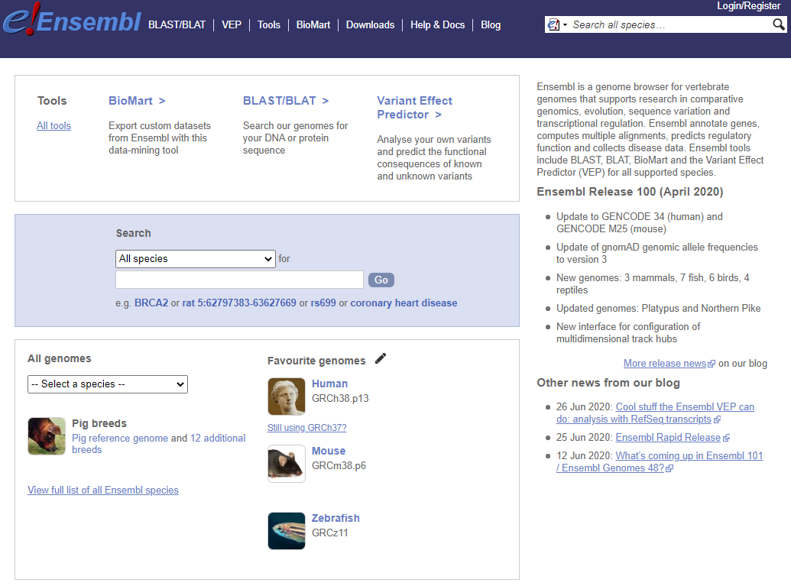Open Downloads in the top navigation
Viewport: 791px width, 586px height.
370,24
